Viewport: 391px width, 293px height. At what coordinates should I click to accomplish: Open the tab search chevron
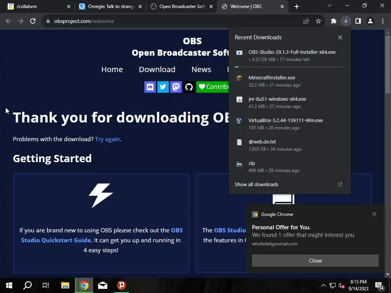point(330,5)
